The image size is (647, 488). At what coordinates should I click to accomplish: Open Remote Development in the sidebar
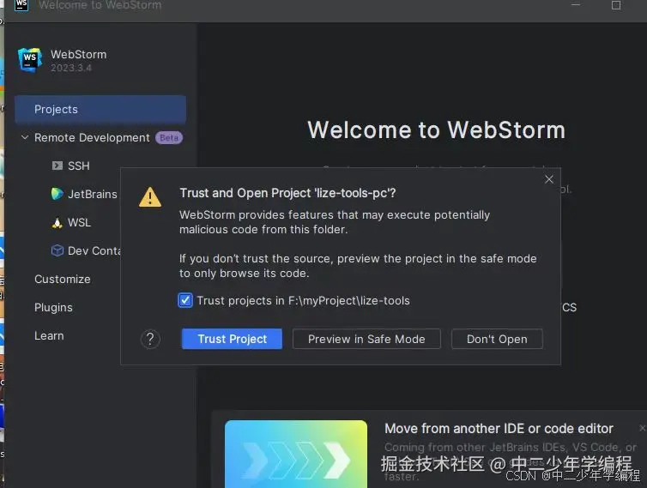pos(92,137)
